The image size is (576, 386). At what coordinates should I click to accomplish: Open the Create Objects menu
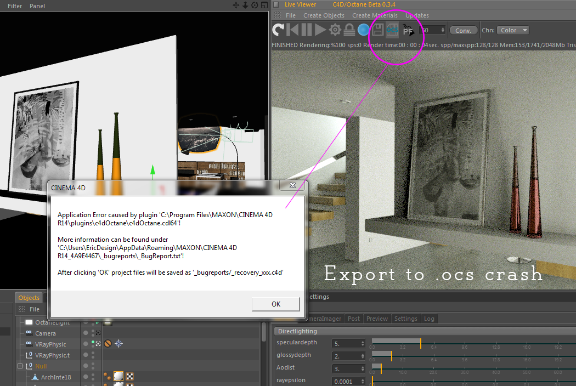[324, 15]
